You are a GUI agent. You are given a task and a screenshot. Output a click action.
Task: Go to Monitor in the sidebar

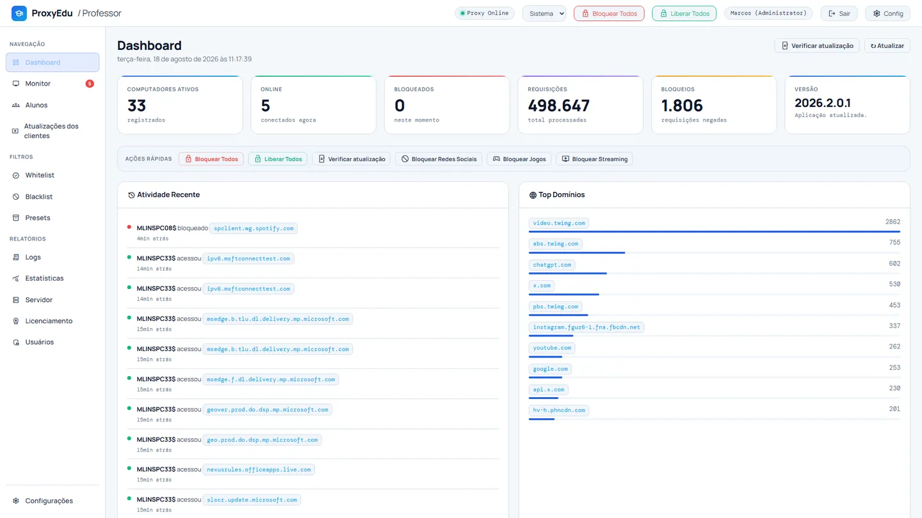click(53, 84)
